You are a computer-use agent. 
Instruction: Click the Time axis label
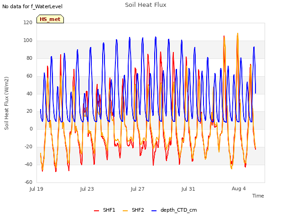pyautogui.click(x=258, y=196)
